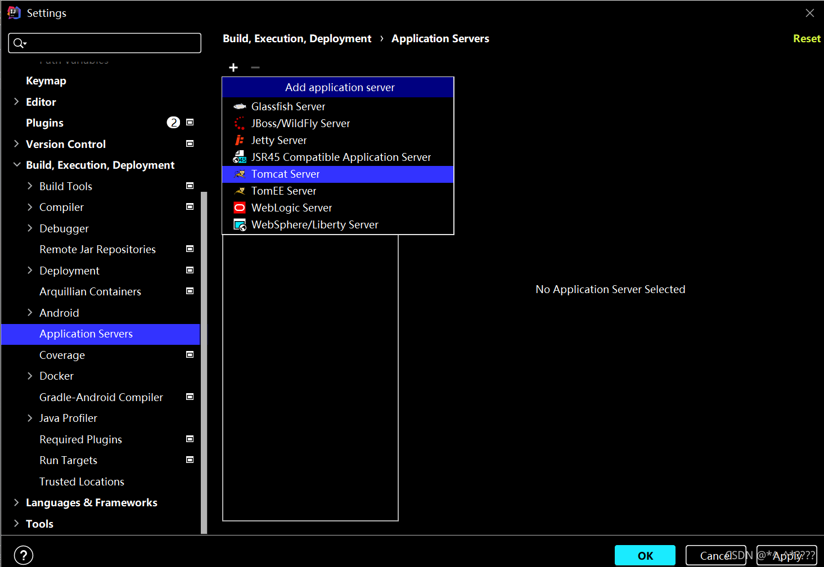This screenshot has width=824, height=567.
Task: Open Remote Jar Repositories settings
Action: coord(97,249)
